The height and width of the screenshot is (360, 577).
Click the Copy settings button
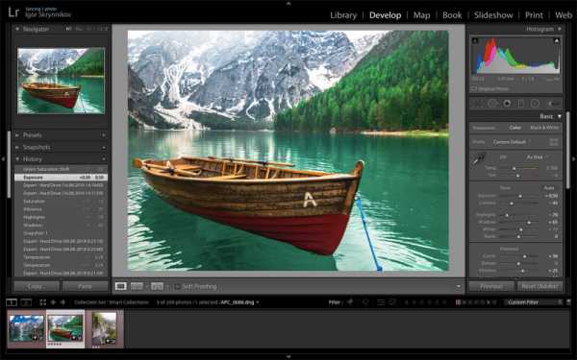37,286
